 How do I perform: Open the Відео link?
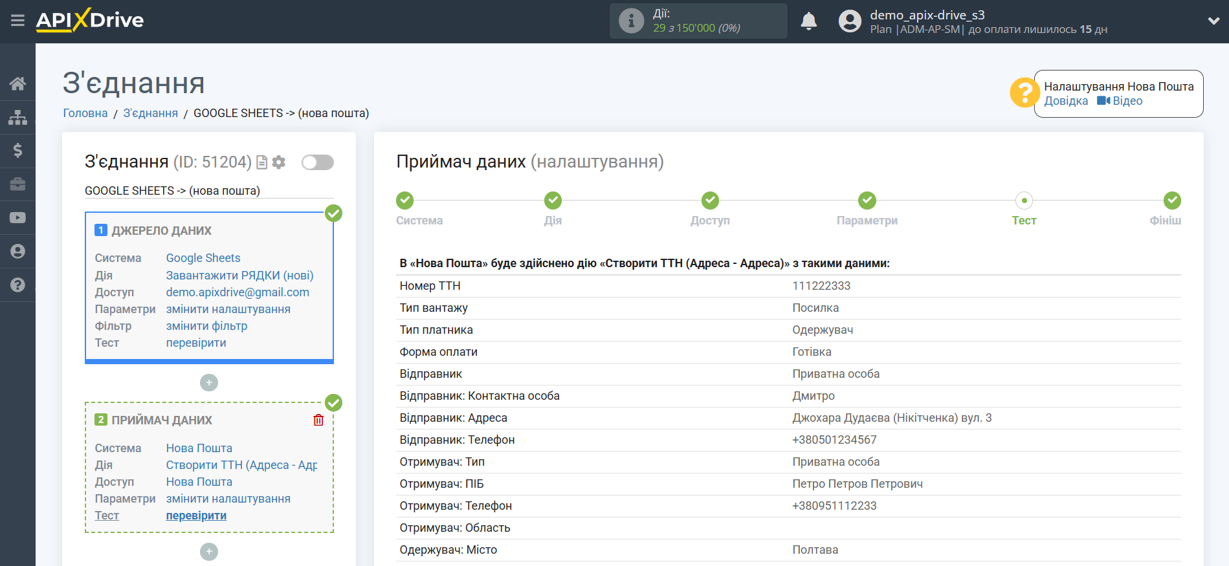1120,101
